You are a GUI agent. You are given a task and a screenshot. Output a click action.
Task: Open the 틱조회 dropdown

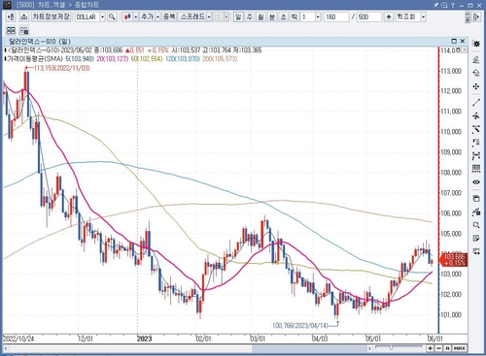tap(423, 16)
